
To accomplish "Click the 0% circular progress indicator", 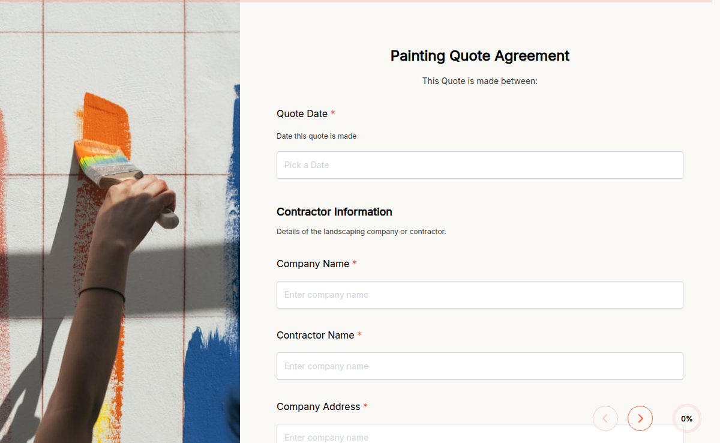I will click(x=686, y=418).
